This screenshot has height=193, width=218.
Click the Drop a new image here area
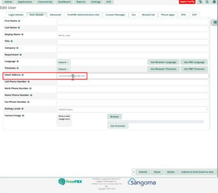(64, 120)
